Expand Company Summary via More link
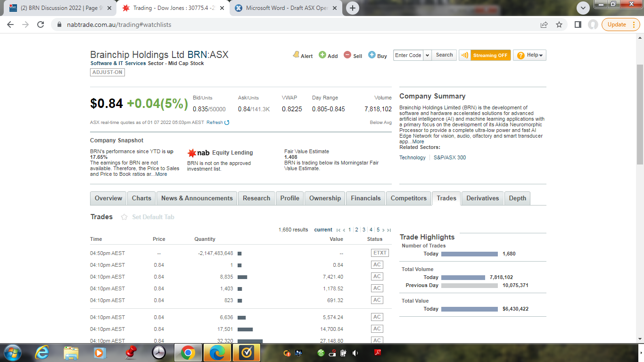The image size is (644, 362). coord(418,141)
